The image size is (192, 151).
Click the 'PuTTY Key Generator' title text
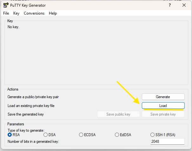coord(28,5)
